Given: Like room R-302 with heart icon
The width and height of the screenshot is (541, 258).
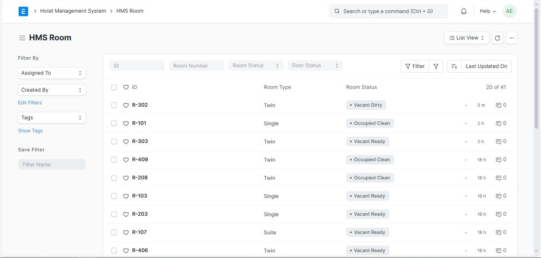Looking at the screenshot, I should [126, 105].
